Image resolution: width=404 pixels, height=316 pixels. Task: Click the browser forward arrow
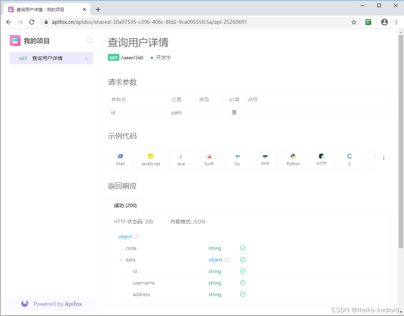tap(20, 22)
